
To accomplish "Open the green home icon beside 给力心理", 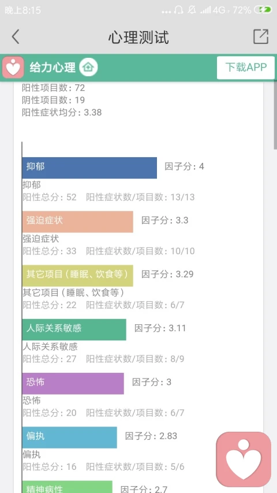I will coord(88,67).
